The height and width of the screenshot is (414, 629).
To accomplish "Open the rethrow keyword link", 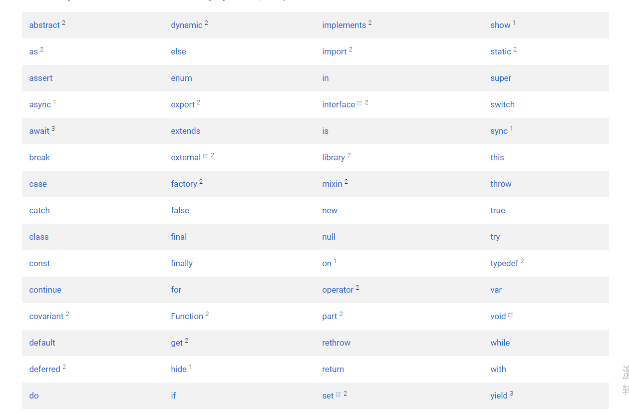I will point(336,343).
